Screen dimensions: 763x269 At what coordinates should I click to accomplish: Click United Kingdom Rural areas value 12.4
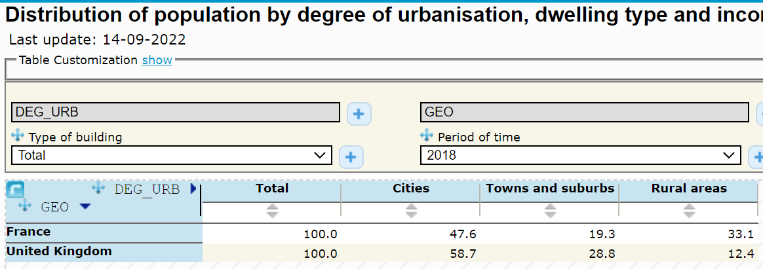click(741, 253)
